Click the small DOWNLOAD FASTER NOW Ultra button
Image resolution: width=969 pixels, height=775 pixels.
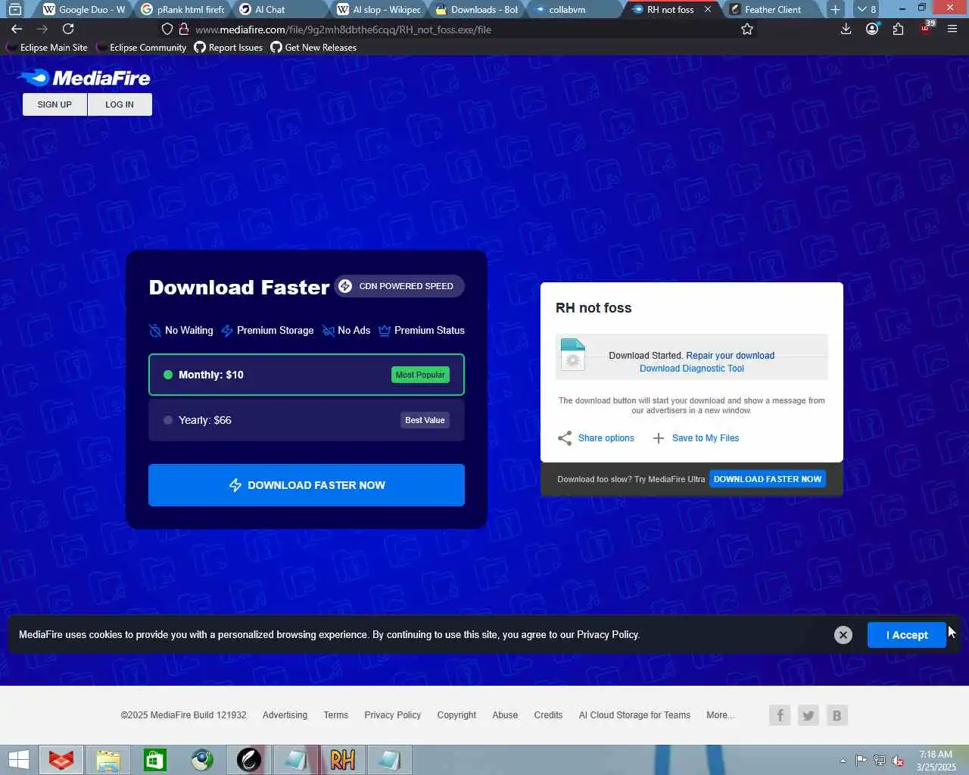click(768, 479)
